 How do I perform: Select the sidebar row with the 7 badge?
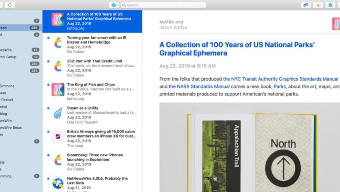click(x=20, y=21)
